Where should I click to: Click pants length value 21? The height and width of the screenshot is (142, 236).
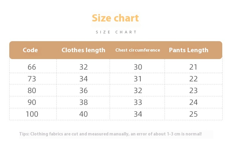(193, 67)
